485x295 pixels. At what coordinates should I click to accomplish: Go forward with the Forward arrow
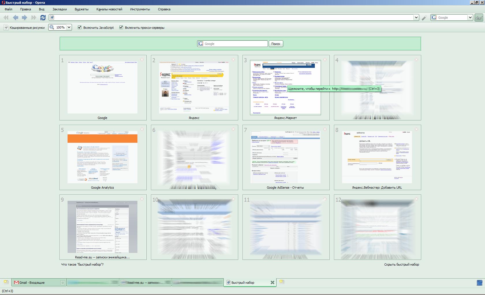(x=25, y=18)
